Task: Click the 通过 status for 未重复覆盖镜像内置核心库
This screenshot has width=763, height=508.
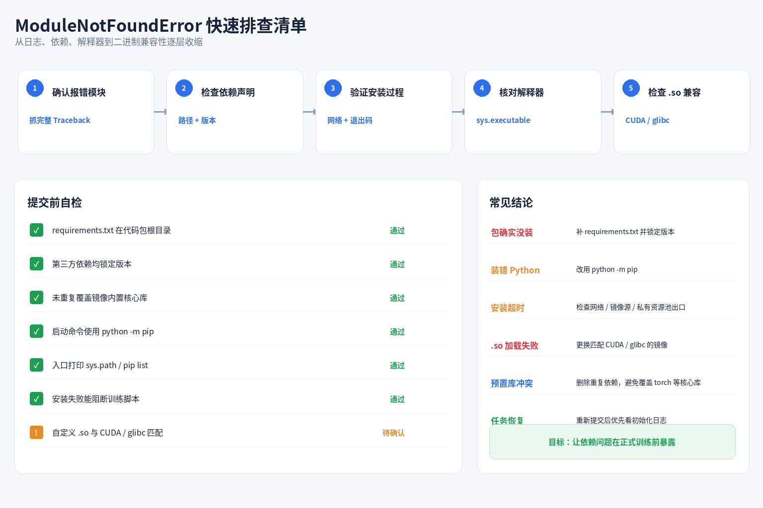Action: coord(397,298)
